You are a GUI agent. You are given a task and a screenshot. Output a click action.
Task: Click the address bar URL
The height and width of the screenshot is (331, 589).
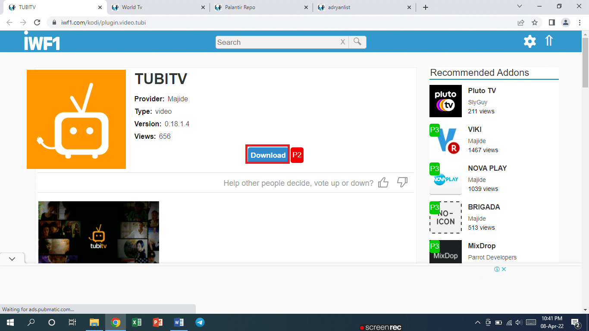click(103, 22)
